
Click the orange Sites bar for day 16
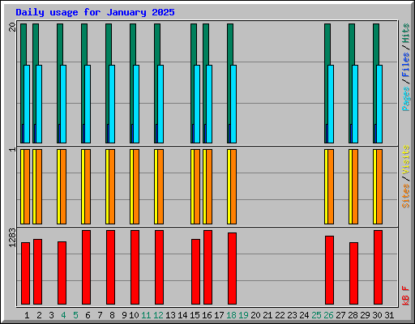(x=209, y=186)
